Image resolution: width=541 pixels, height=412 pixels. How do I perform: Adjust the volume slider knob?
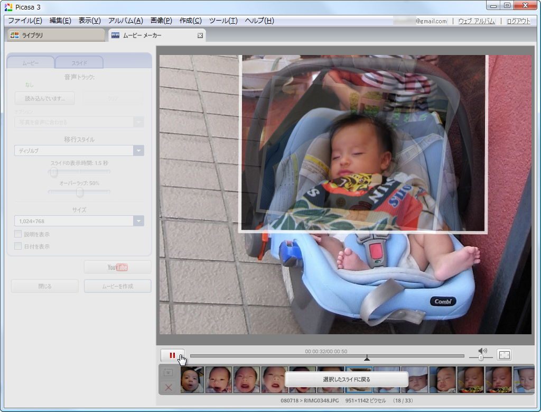(481, 358)
